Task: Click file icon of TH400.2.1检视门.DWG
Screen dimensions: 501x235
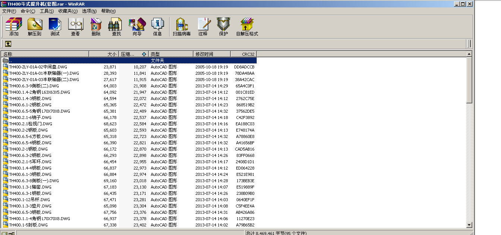Action: click(x=5, y=124)
